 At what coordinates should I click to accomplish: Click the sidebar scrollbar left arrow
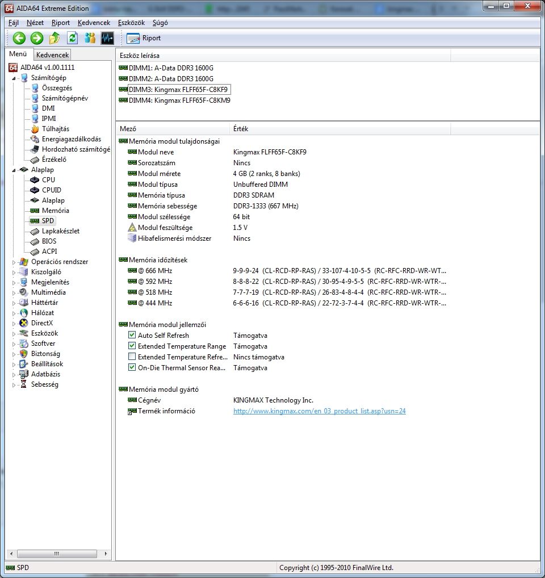pos(11,554)
